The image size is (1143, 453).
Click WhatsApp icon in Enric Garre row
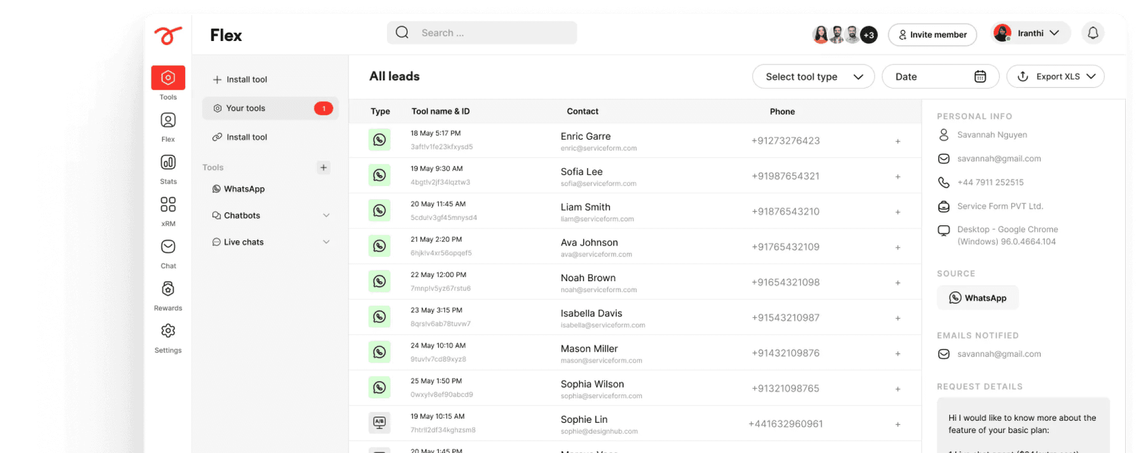[x=379, y=140]
